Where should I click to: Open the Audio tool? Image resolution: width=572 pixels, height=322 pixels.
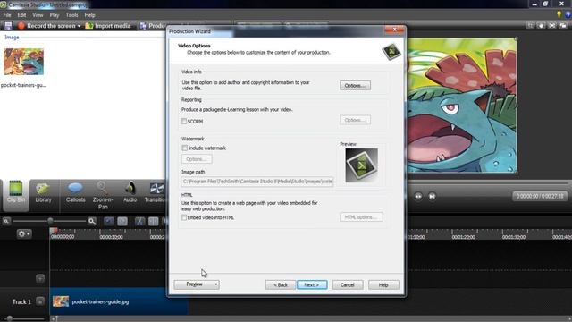(130, 192)
